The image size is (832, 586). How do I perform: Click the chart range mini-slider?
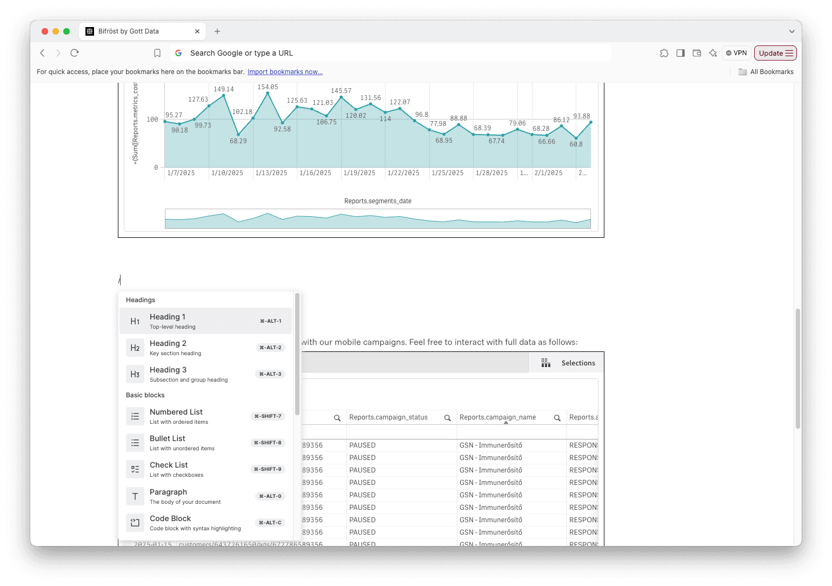tap(377, 219)
